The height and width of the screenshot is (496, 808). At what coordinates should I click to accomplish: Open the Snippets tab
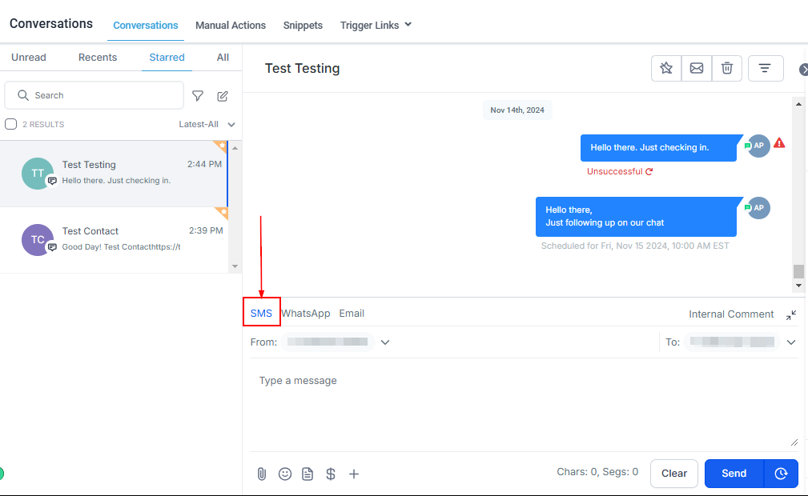[x=303, y=26]
